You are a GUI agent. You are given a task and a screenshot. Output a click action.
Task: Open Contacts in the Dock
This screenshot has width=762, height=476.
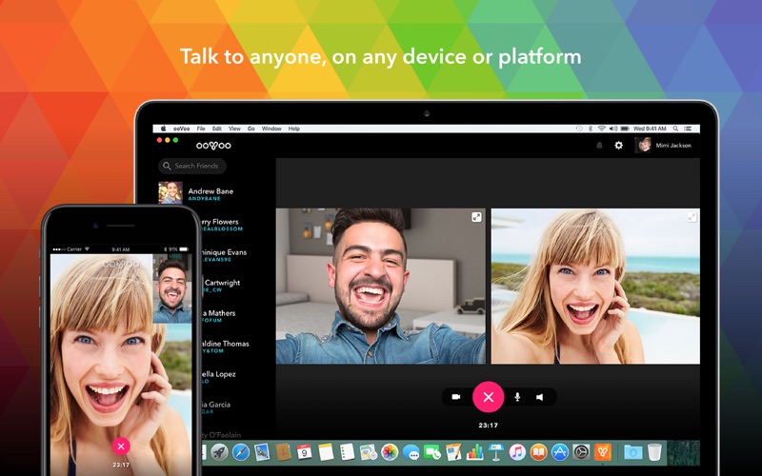point(283,452)
